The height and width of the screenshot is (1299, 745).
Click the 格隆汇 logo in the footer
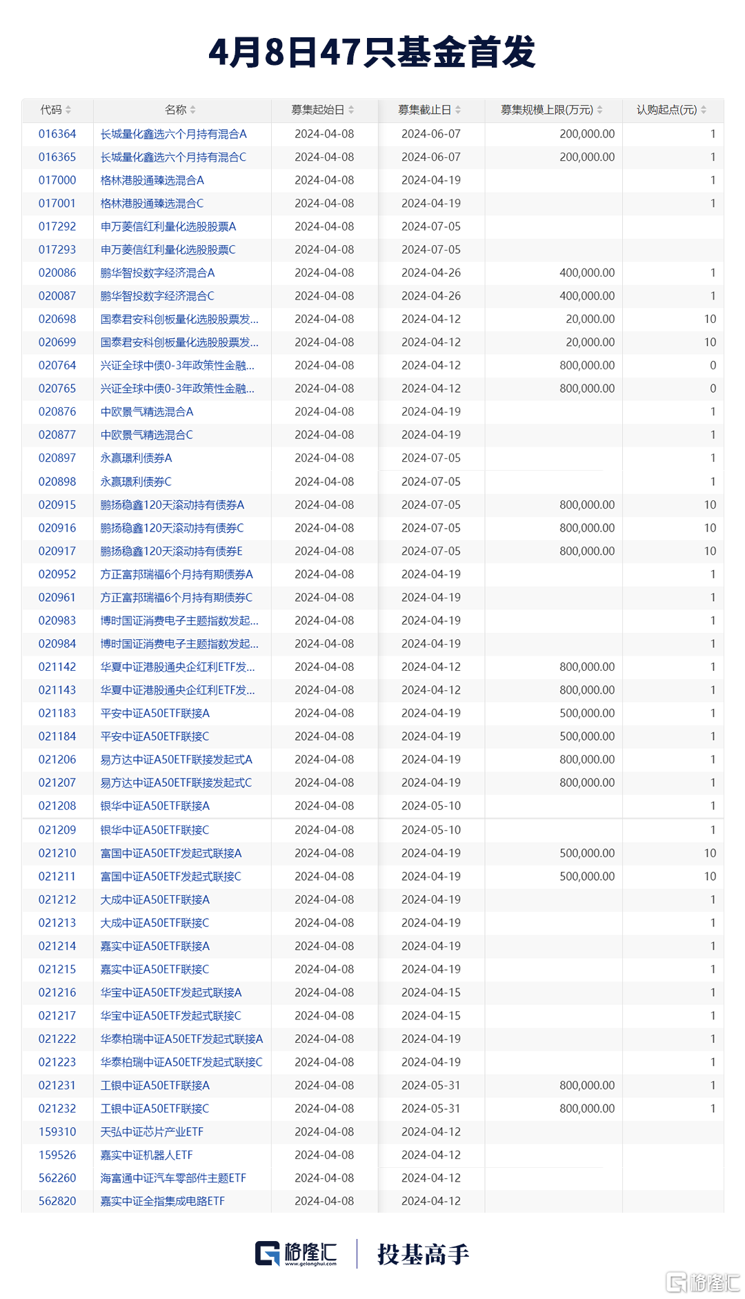pos(296,1253)
